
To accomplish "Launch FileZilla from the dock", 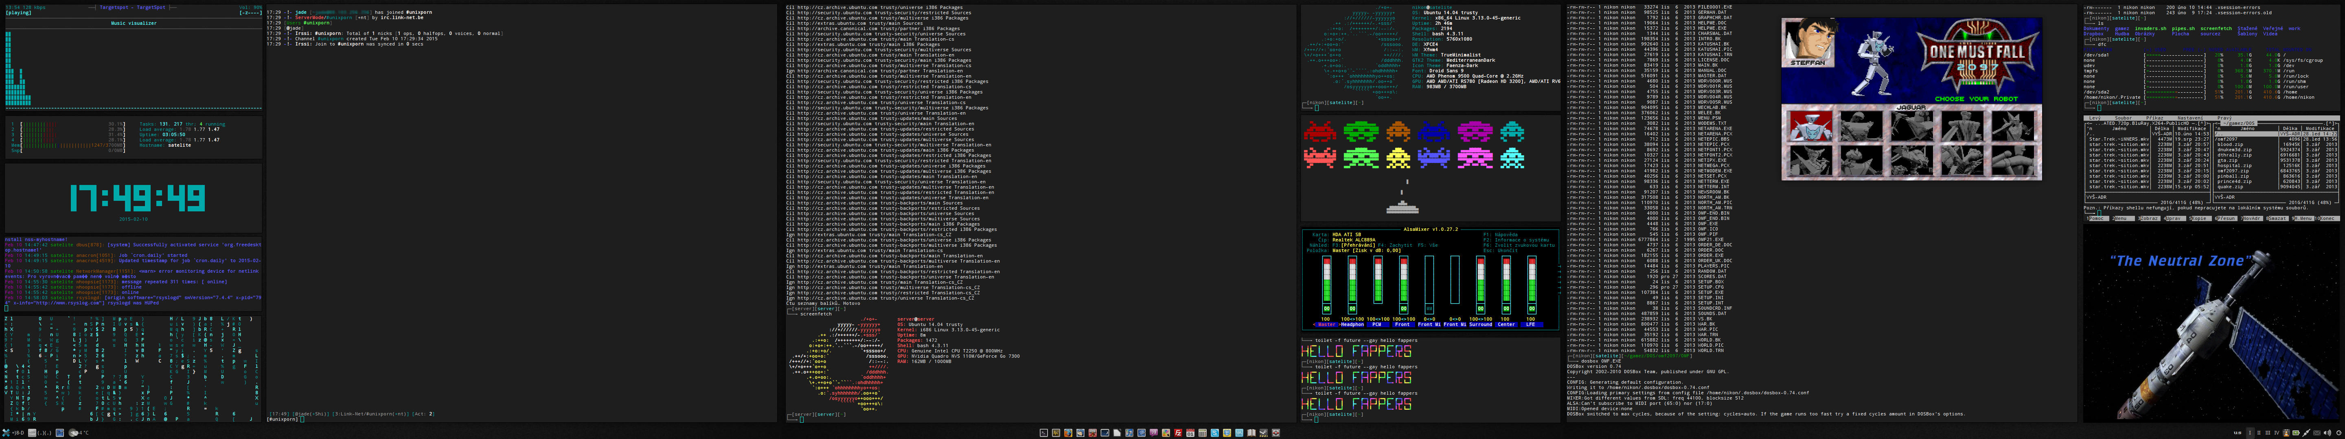I will pos(1178,432).
